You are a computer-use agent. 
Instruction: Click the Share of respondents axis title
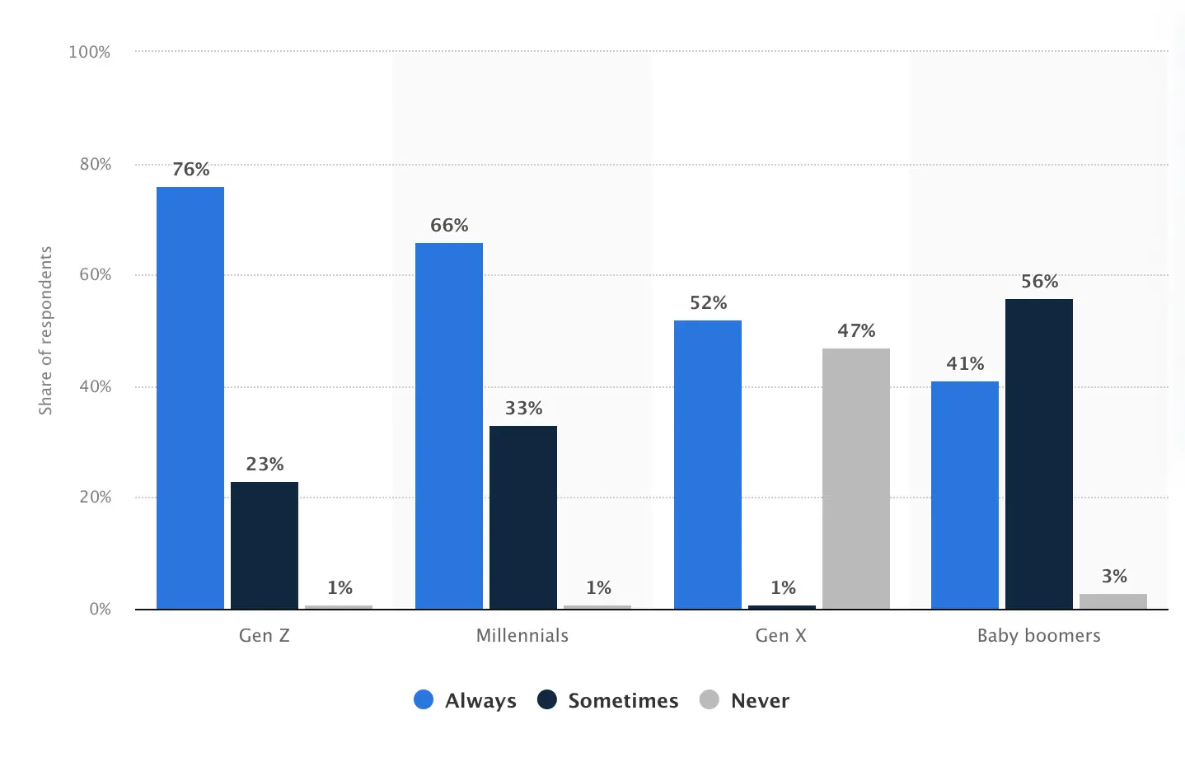point(45,330)
